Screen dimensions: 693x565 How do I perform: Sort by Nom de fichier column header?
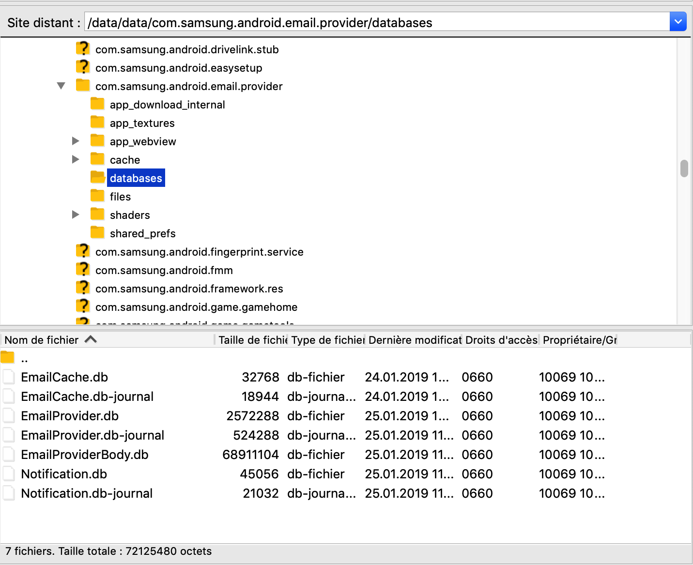pyautogui.click(x=108, y=340)
